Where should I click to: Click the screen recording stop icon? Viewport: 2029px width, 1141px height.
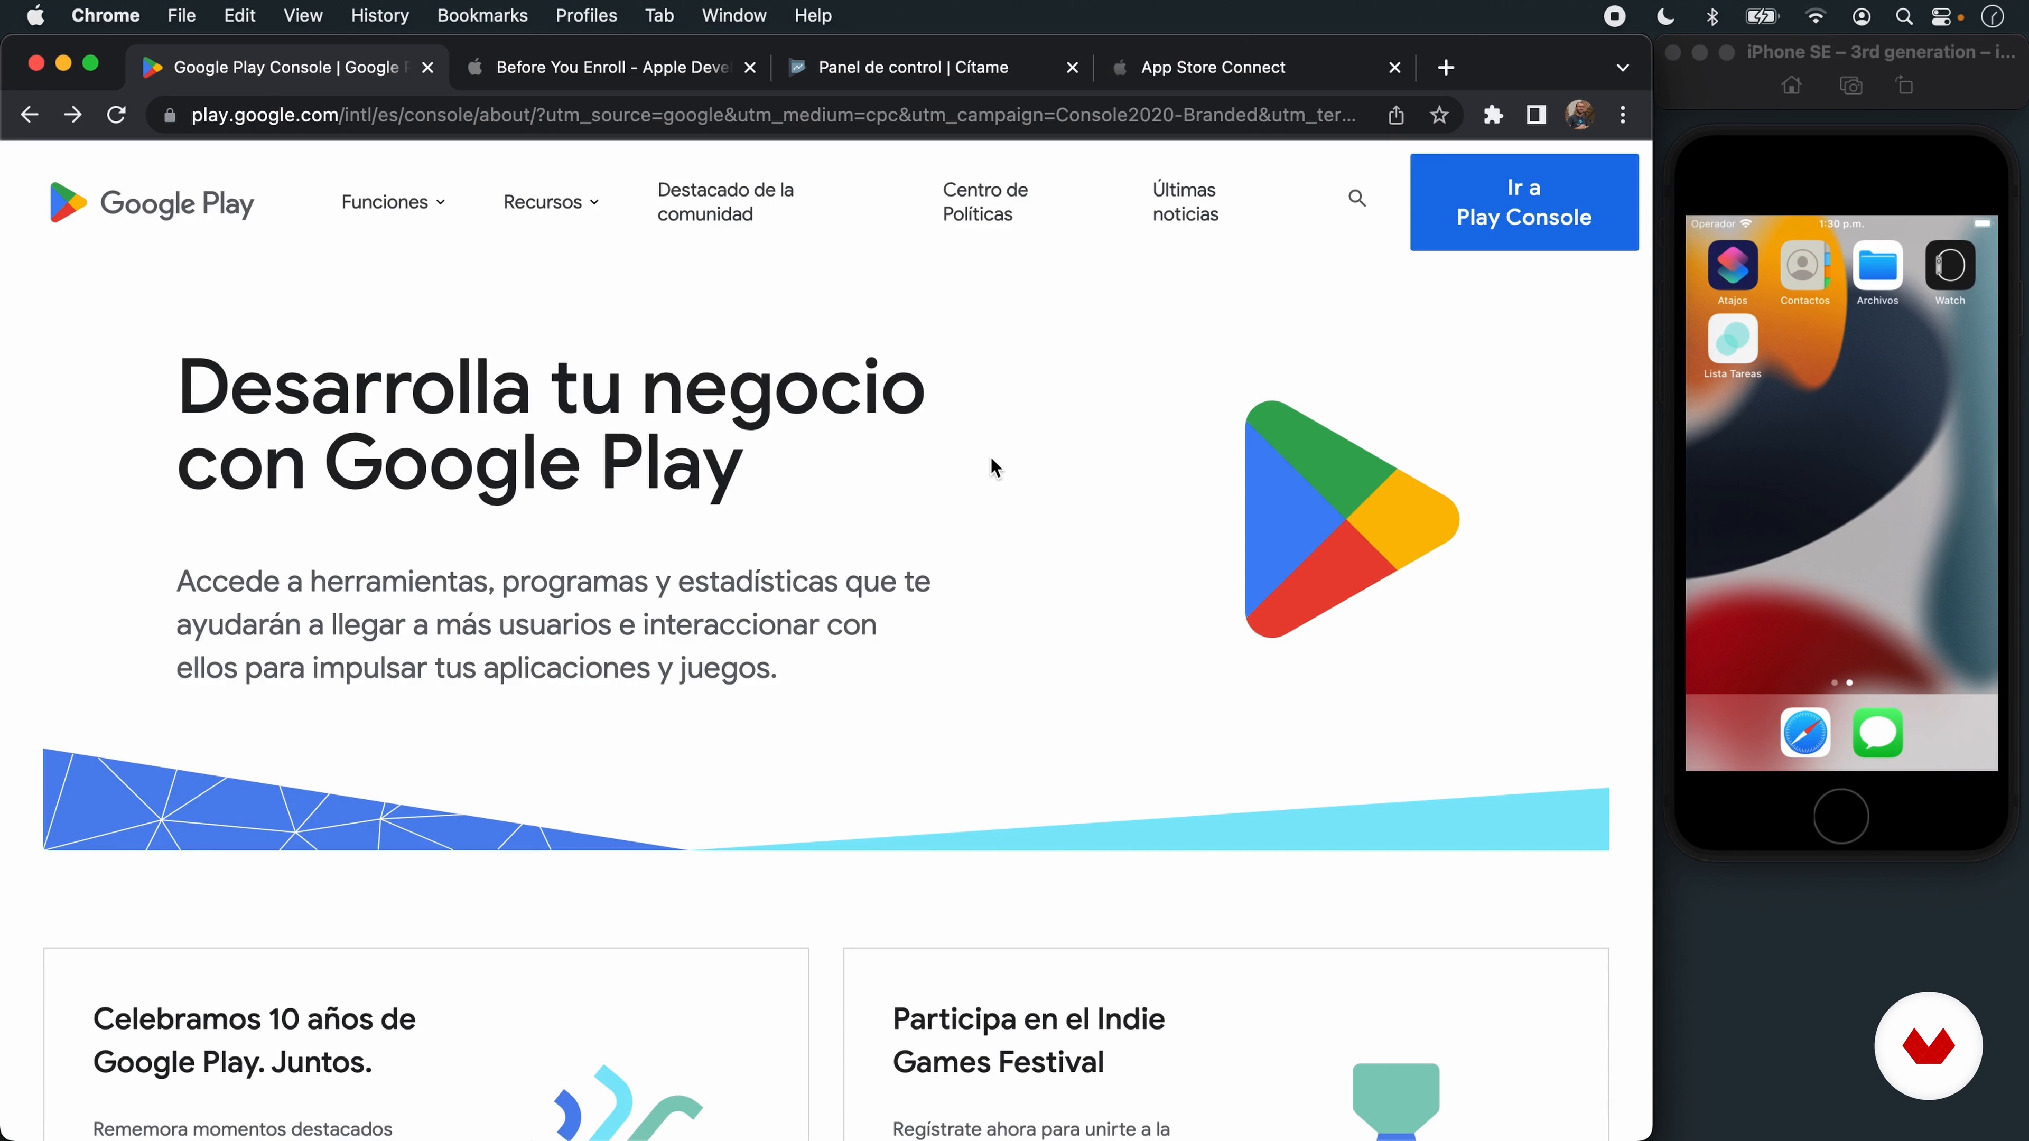pos(1615,16)
